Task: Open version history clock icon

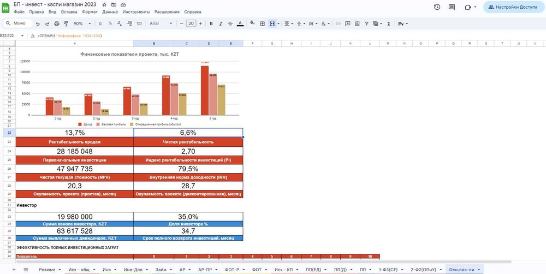Action: click(x=437, y=7)
